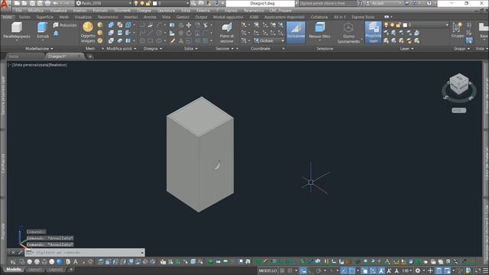Click the help question mark icon

(429, 3)
